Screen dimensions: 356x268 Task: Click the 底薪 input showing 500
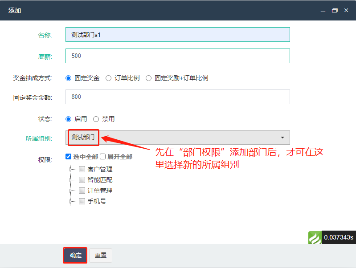tap(177, 56)
